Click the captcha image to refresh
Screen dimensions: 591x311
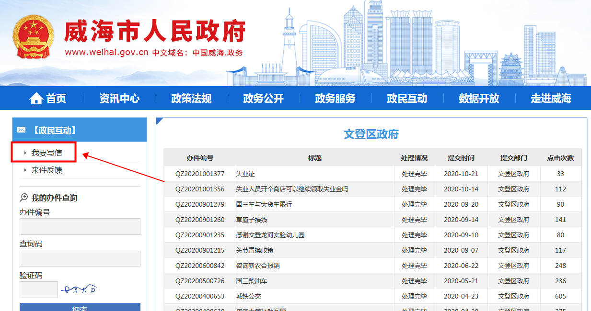79,289
